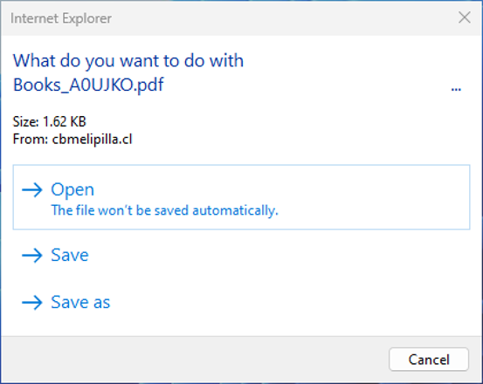Screen dimensions: 483x384
Task: Click the Internet Explorer title text
Action: (61, 18)
